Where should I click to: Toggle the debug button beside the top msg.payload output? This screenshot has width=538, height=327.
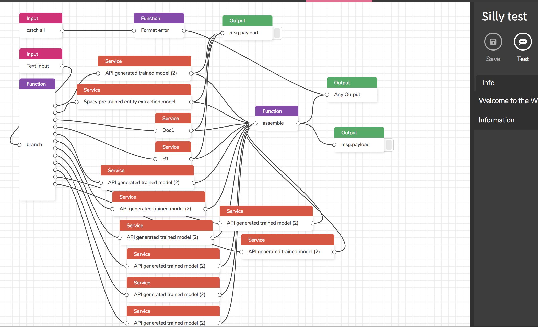pos(277,33)
